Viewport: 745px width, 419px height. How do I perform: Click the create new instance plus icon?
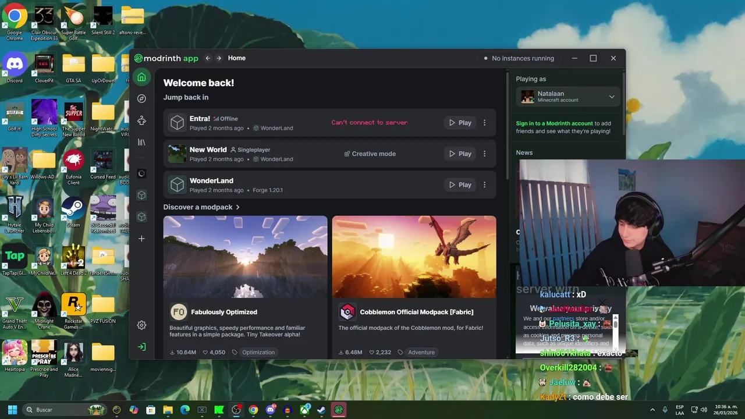tap(141, 239)
